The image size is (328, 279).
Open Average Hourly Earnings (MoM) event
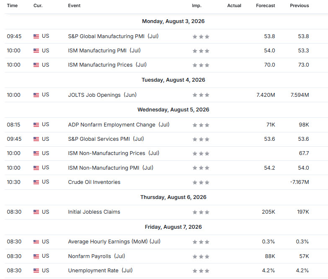pos(114,242)
